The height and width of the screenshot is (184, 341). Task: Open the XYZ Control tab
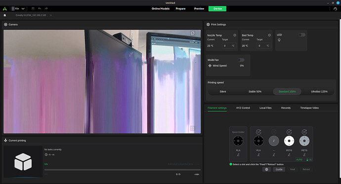[243, 108]
